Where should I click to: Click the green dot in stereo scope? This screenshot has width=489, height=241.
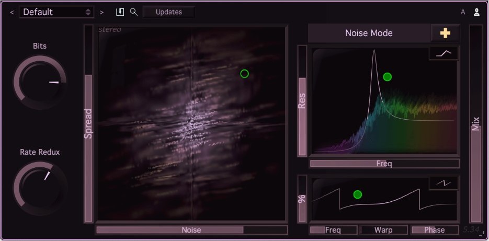[244, 74]
